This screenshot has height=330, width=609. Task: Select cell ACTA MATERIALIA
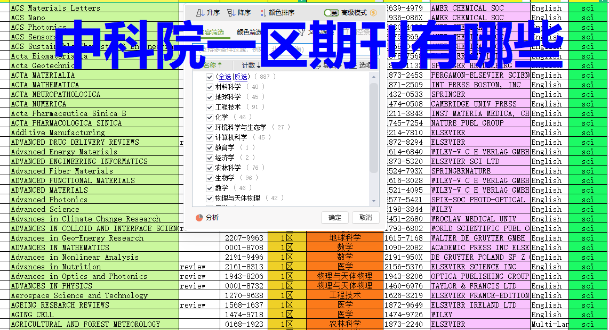point(94,75)
